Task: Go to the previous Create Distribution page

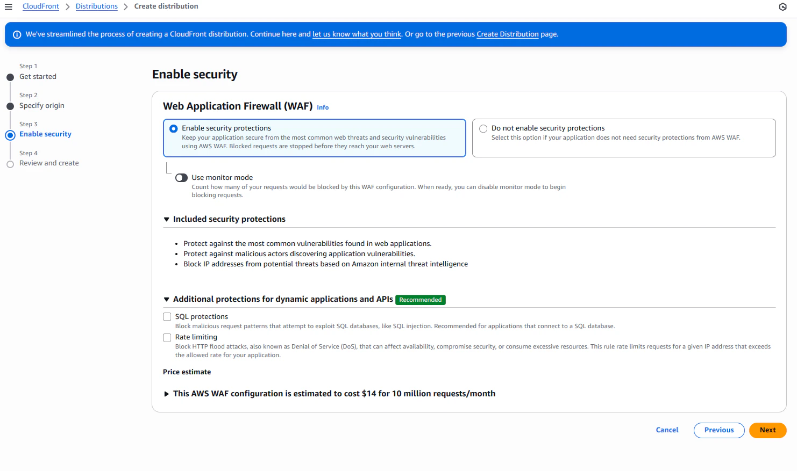Action: pos(507,34)
